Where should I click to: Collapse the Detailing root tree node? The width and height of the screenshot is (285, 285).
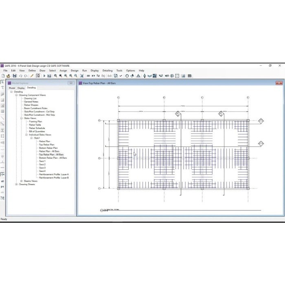click(11, 92)
